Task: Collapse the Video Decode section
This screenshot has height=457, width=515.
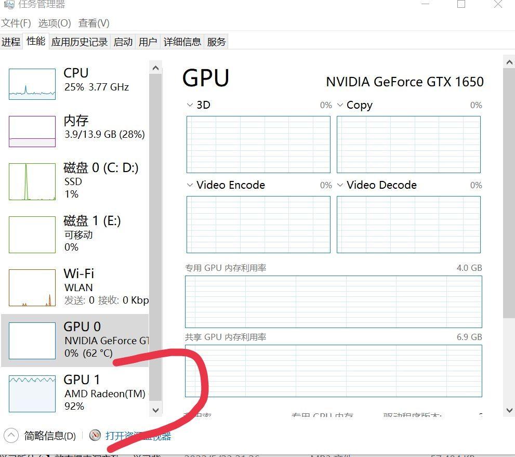Action: pyautogui.click(x=340, y=185)
